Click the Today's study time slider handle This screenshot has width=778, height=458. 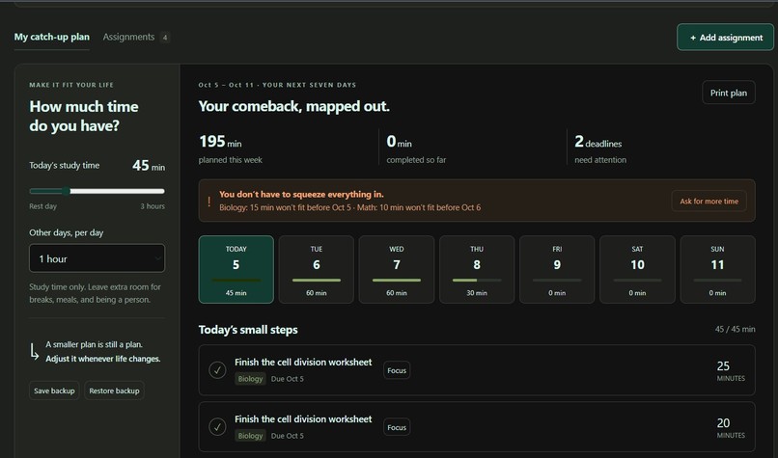(x=66, y=191)
